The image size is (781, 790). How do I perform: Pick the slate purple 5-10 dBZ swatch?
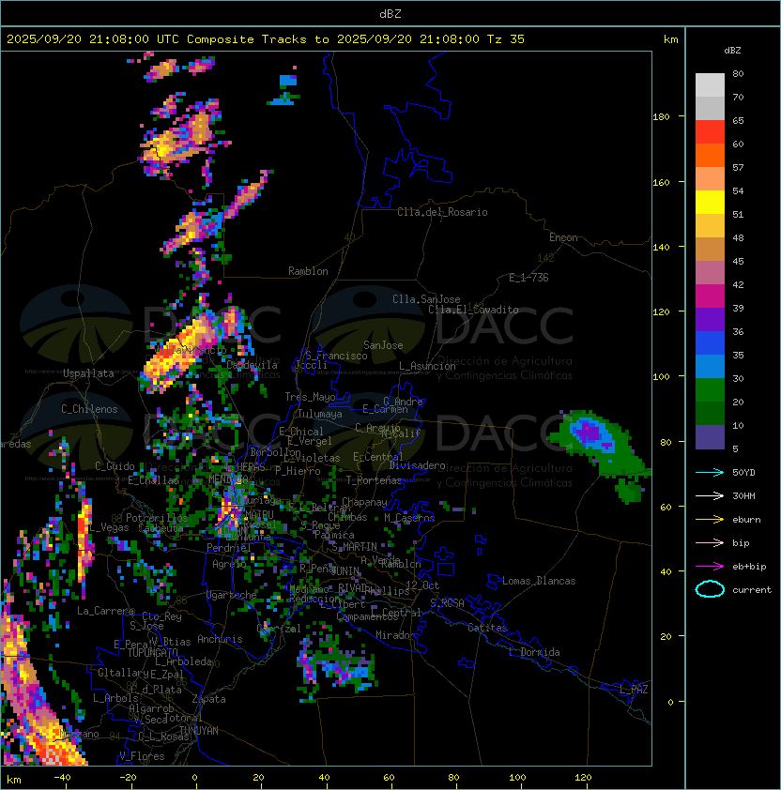coord(710,437)
